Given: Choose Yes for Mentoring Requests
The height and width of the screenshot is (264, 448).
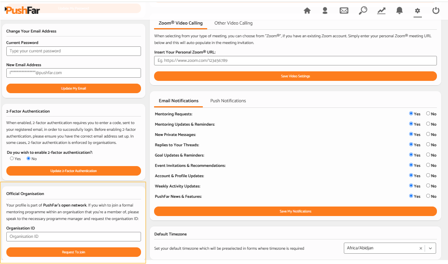Looking at the screenshot, I should pos(411,113).
